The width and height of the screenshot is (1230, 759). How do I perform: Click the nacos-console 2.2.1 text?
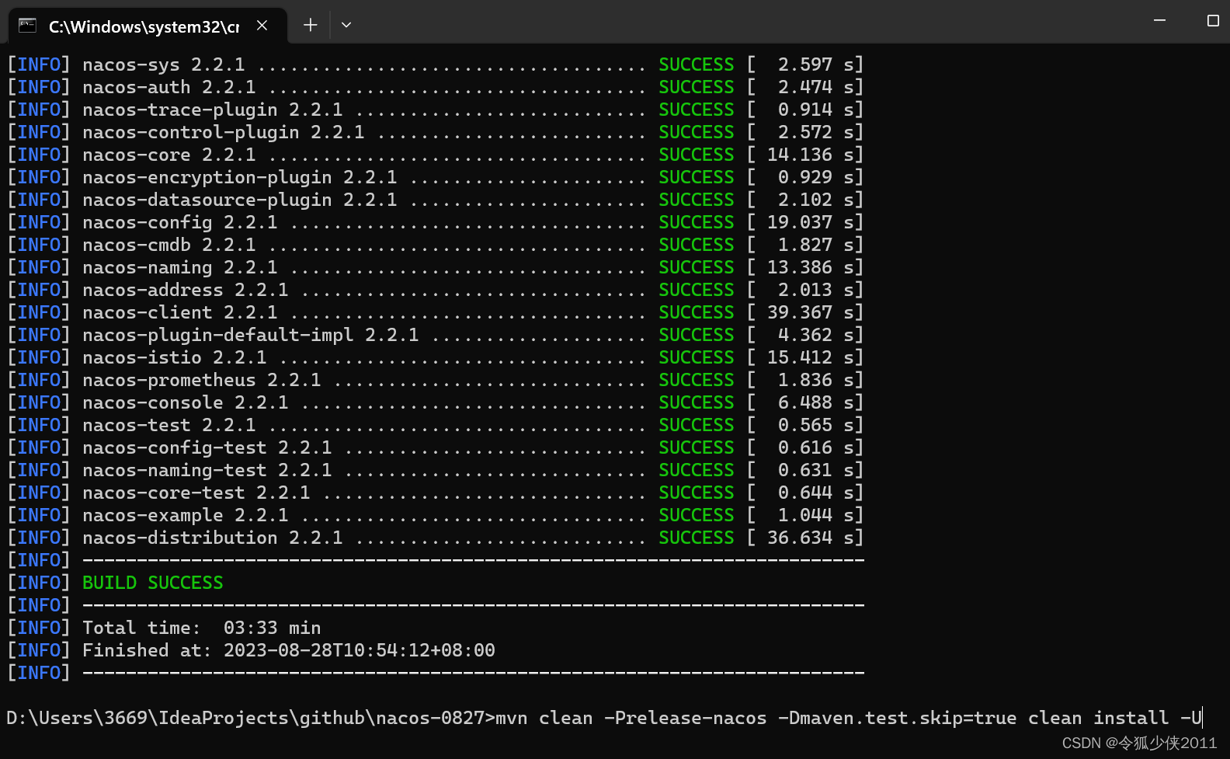(185, 402)
